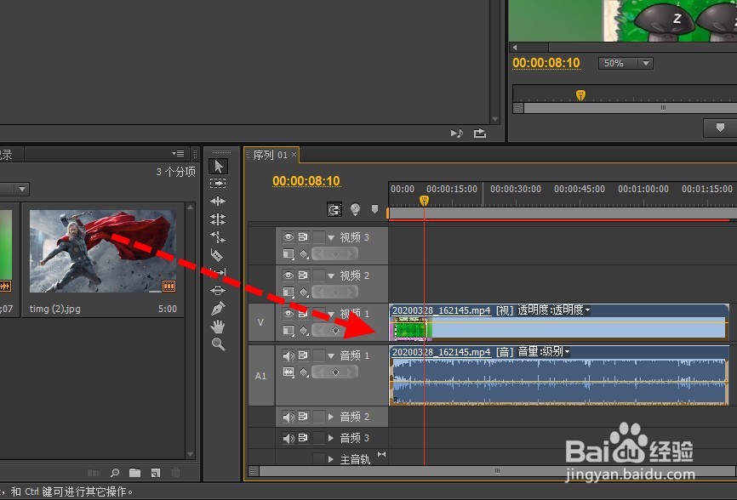Create a new bin with the folder icon
Image resolution: width=737 pixels, height=500 pixels.
(135, 472)
